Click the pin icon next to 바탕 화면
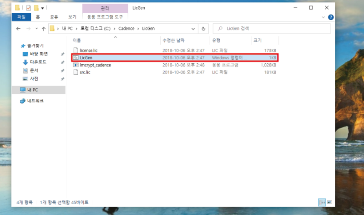 click(62, 54)
